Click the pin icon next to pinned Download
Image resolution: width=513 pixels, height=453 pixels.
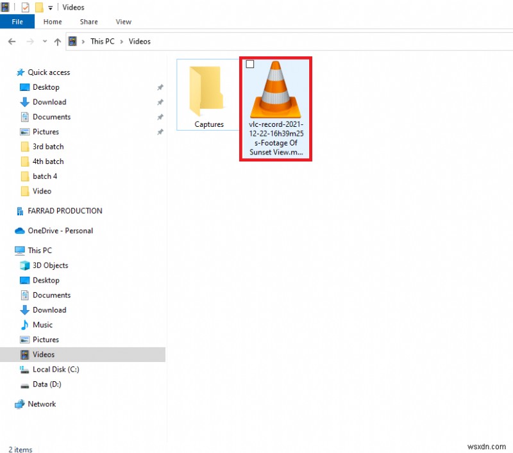click(160, 103)
